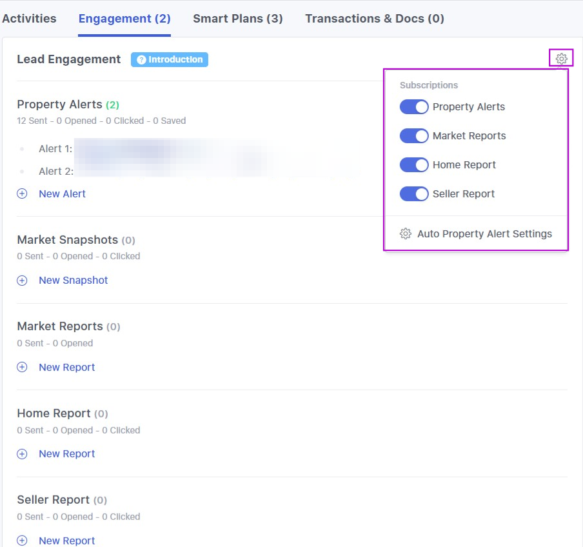Disable the Property Alerts subscription toggle
The width and height of the screenshot is (583, 547).
pos(414,107)
